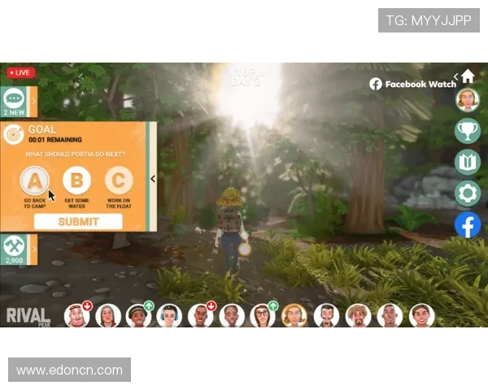Open the chat bubble with 2 new messages
488x390 pixels.
tap(14, 97)
